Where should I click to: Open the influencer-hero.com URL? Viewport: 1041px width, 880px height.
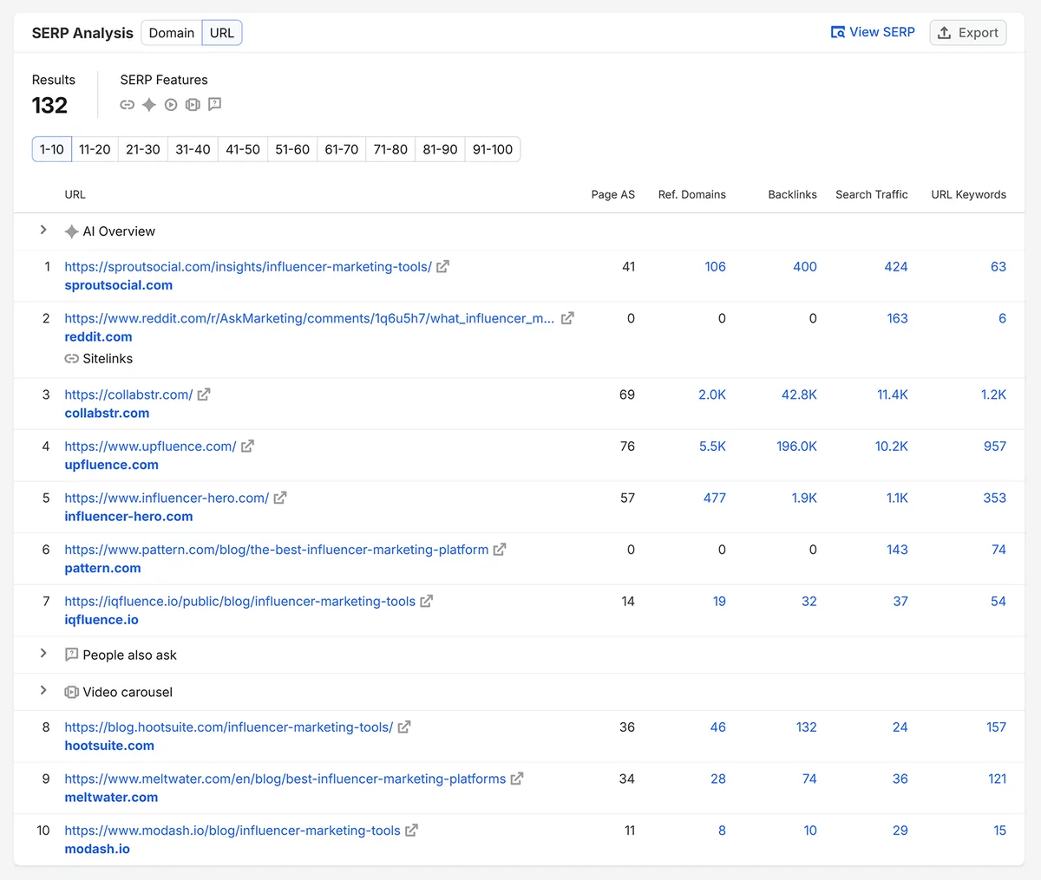[167, 498]
